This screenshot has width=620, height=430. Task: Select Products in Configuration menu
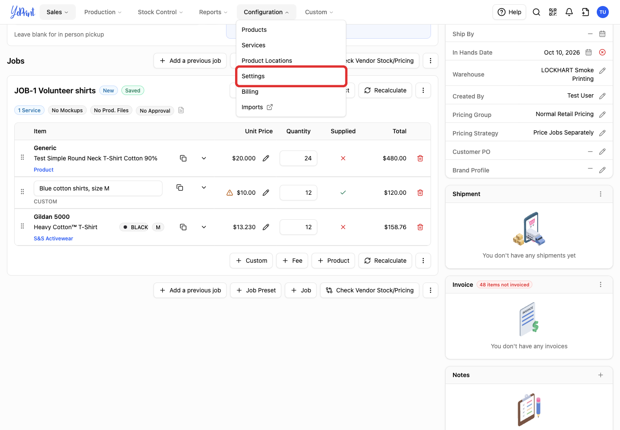point(291,30)
